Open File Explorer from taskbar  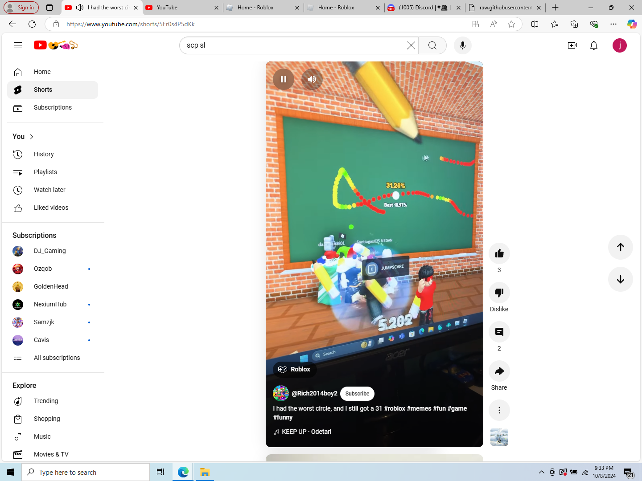coord(205,472)
